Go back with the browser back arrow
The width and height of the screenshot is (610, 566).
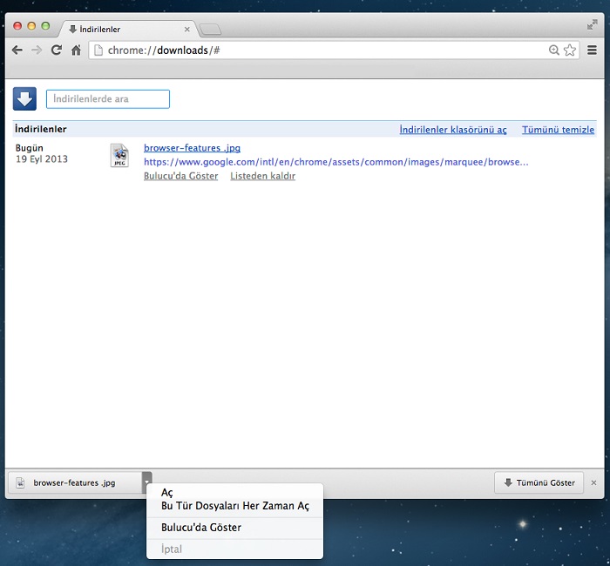tap(17, 51)
